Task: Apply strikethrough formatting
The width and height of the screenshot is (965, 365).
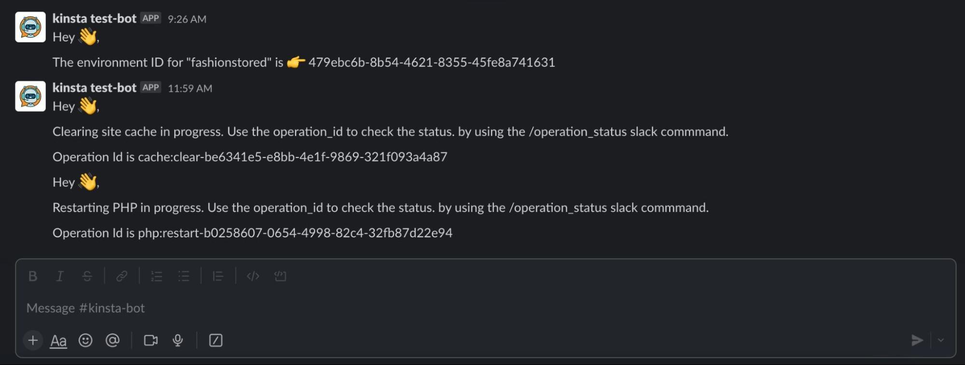Action: coord(87,276)
